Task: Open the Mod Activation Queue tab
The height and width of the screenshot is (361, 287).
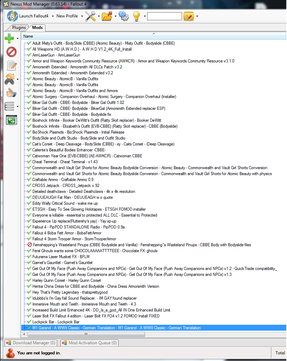Action: (90, 343)
